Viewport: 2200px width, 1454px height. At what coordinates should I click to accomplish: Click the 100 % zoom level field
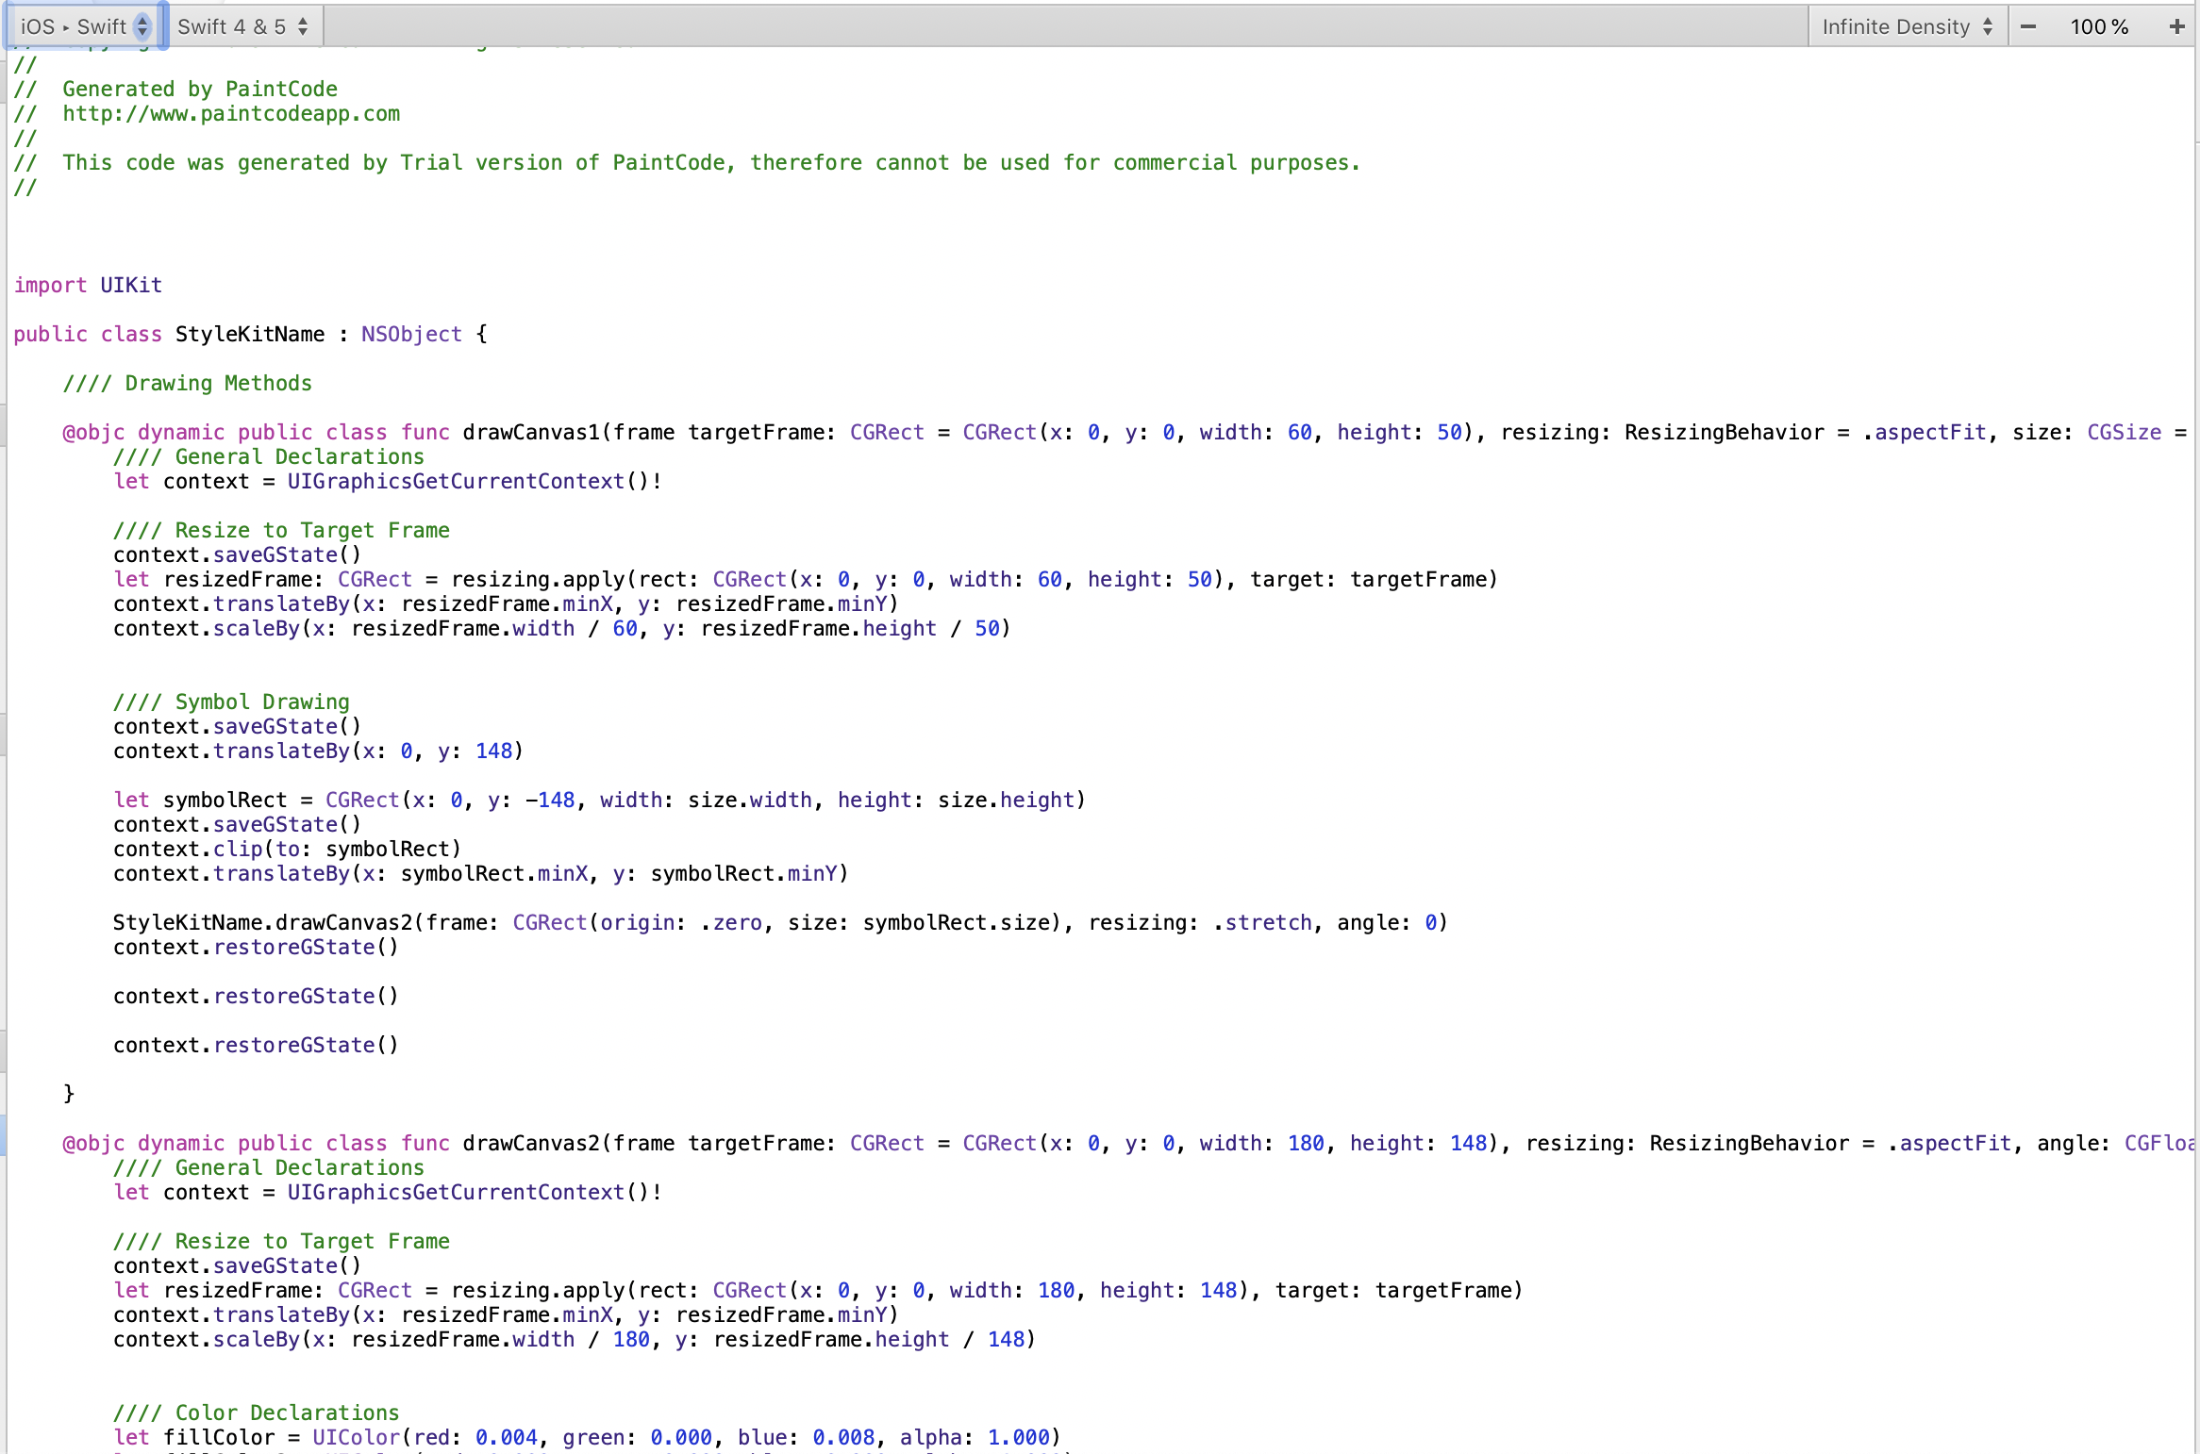pos(2099,26)
